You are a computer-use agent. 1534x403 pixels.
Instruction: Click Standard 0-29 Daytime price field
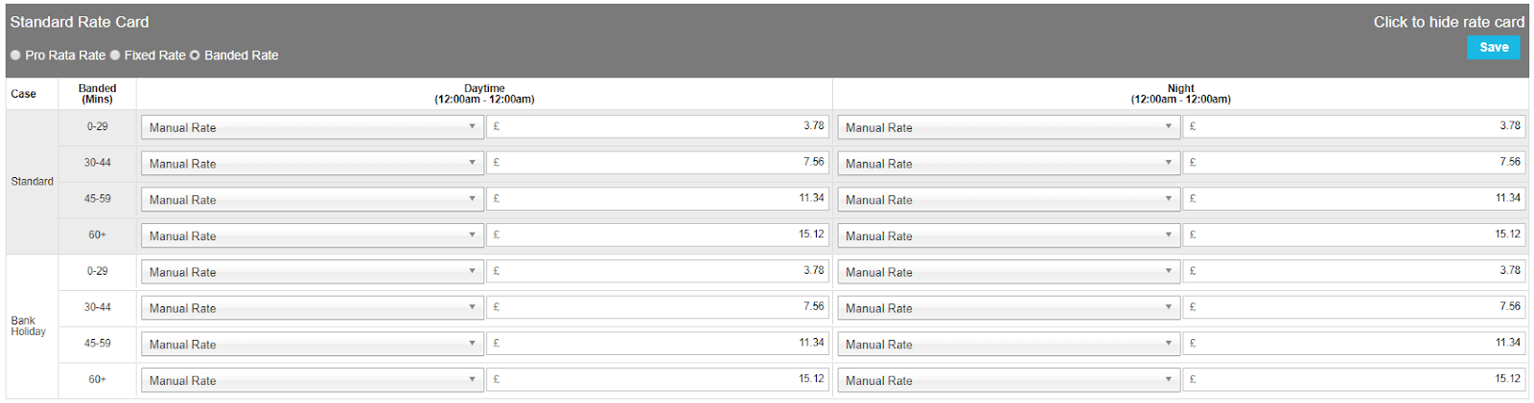point(658,126)
